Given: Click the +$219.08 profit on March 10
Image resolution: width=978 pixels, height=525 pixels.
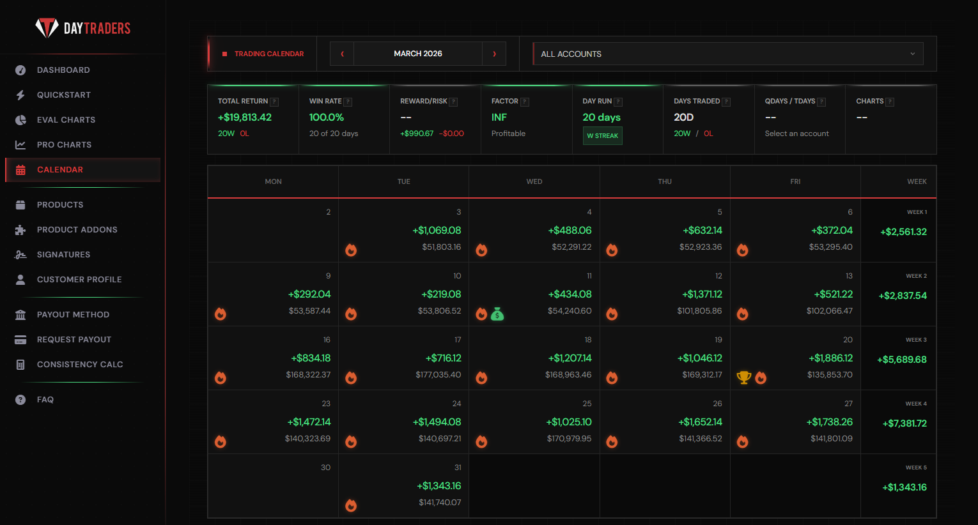Looking at the screenshot, I should (441, 294).
